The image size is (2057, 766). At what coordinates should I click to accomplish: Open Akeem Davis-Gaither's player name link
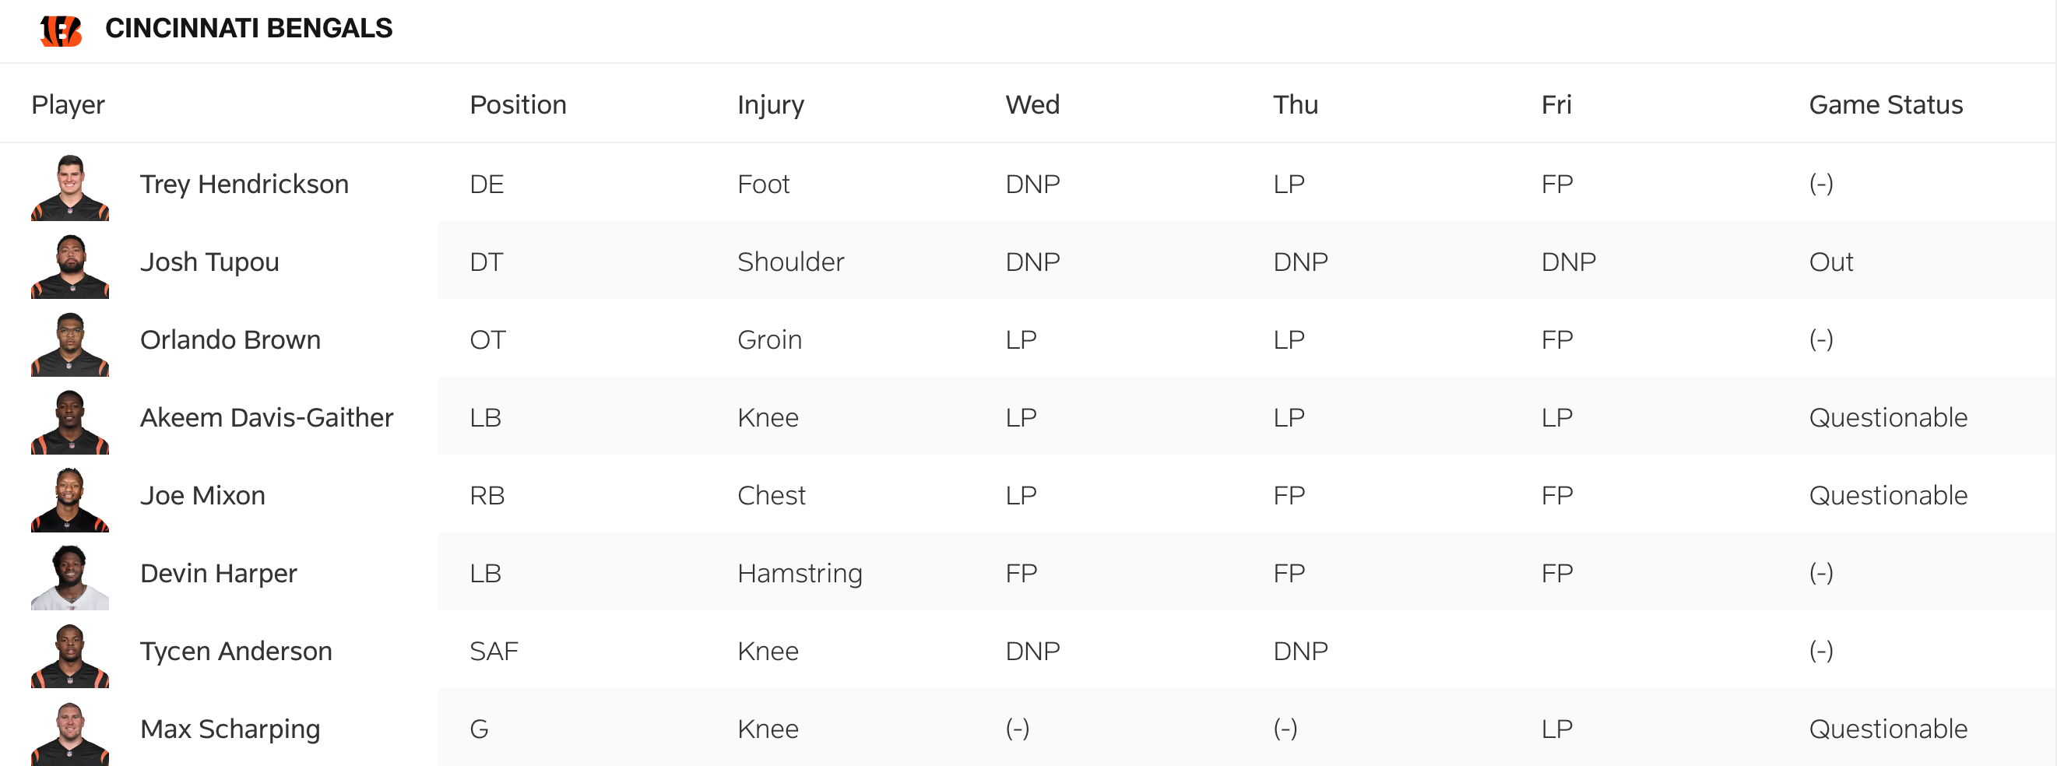[x=267, y=418]
